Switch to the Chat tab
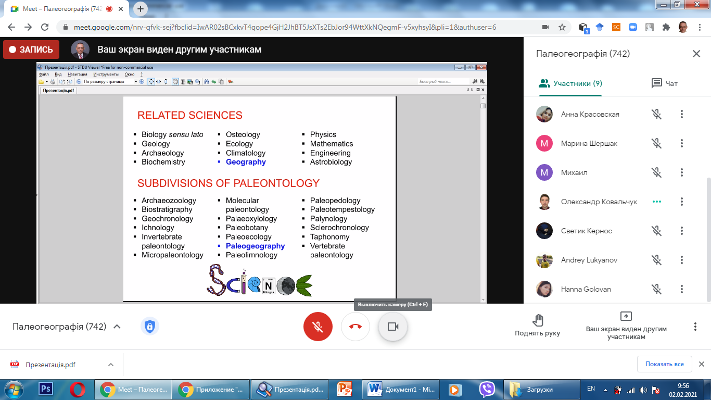 pyautogui.click(x=665, y=83)
